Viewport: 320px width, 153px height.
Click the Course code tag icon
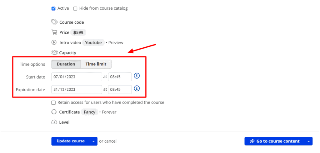(54, 22)
